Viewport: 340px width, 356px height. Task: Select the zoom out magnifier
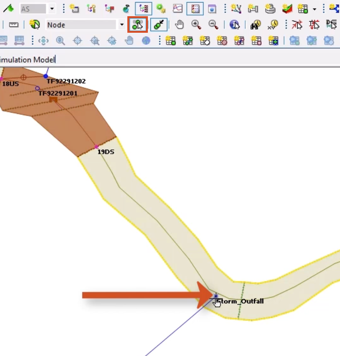point(213,24)
